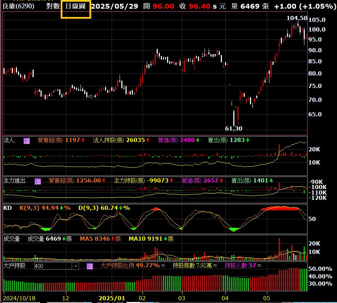Click 主力 買進(張) value 2657

click(x=211, y=180)
